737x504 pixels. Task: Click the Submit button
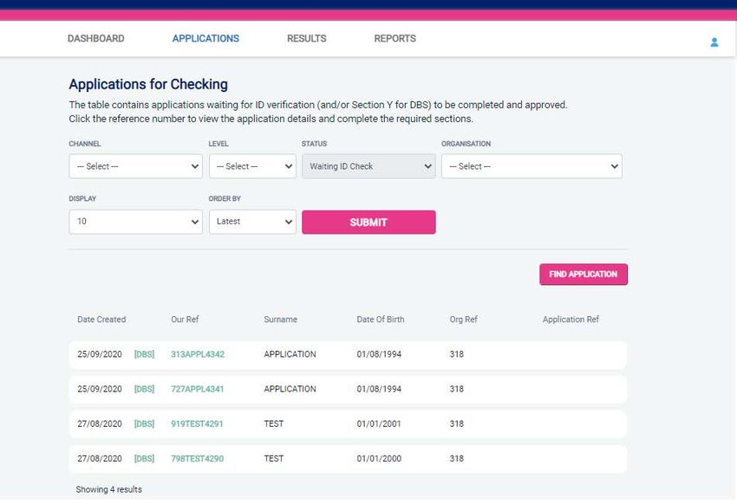point(368,222)
